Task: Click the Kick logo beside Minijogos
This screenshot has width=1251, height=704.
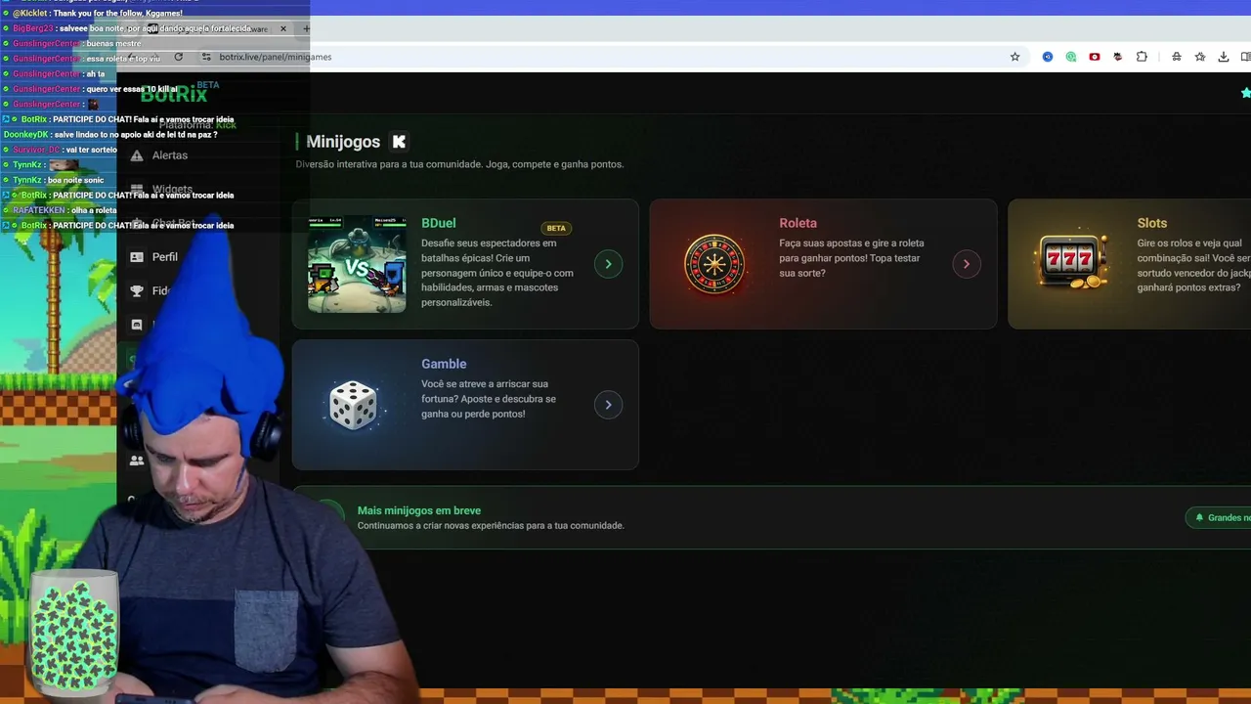Action: click(399, 142)
